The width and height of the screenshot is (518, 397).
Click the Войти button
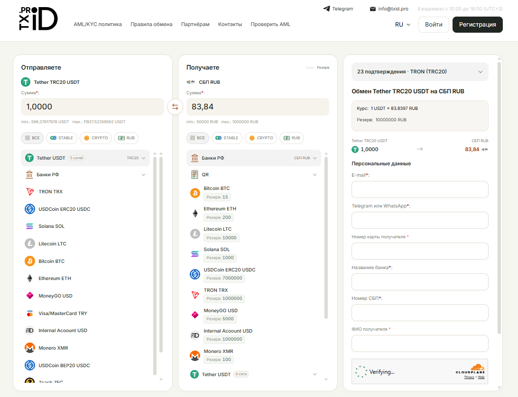pyautogui.click(x=434, y=25)
